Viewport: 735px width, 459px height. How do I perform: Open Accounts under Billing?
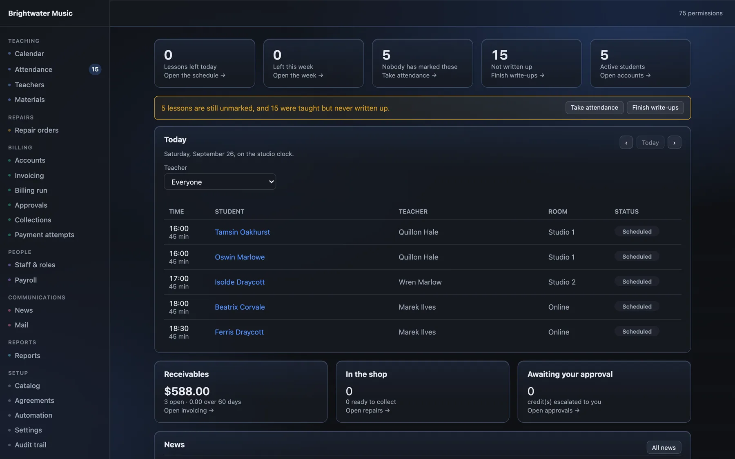coord(30,160)
